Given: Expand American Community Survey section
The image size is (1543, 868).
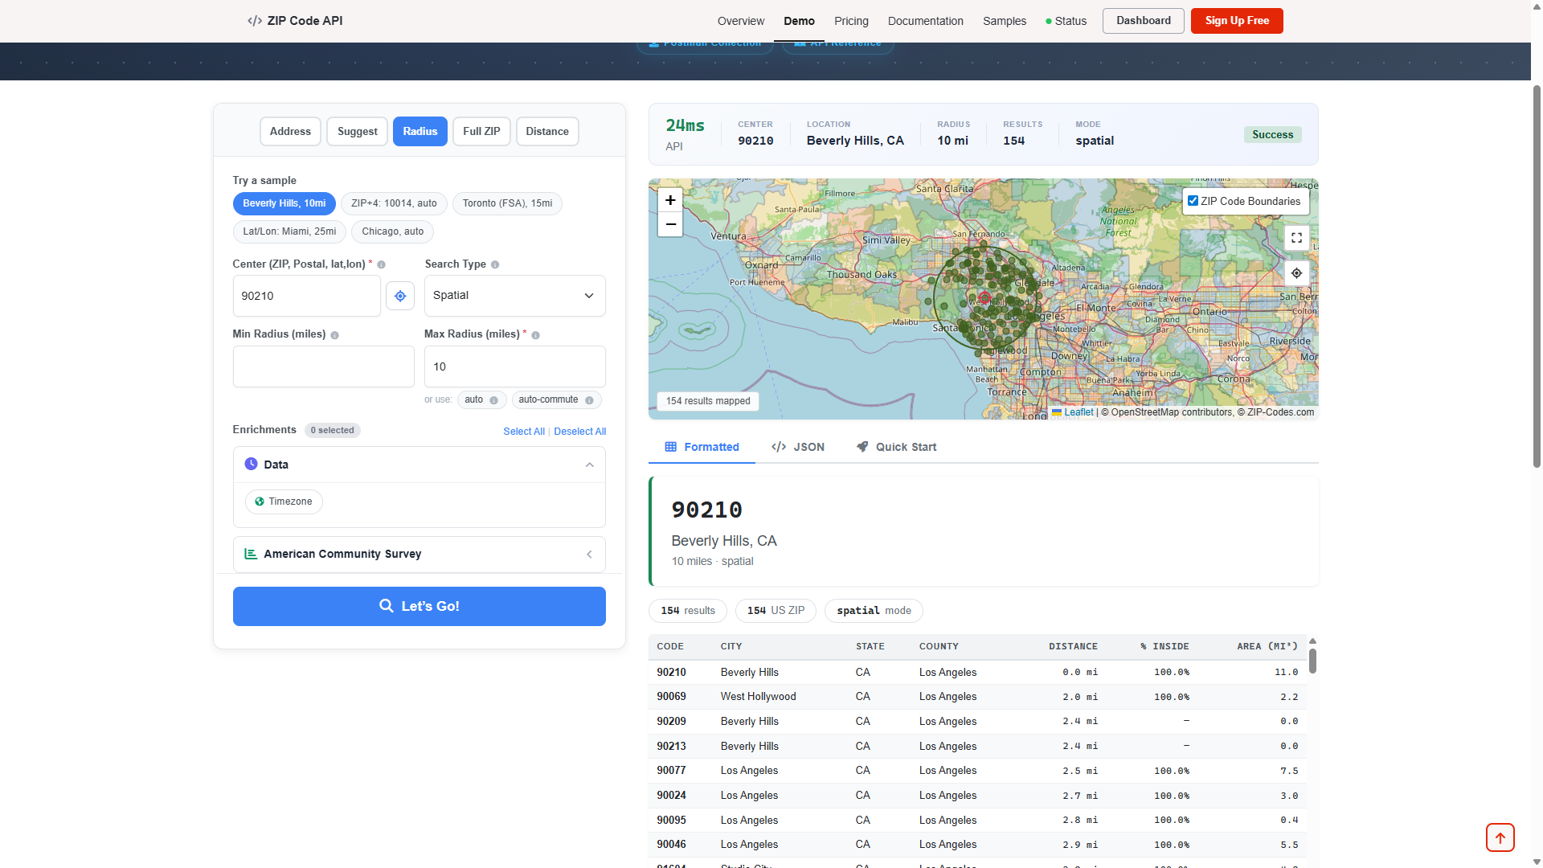Looking at the screenshot, I should pos(419,555).
